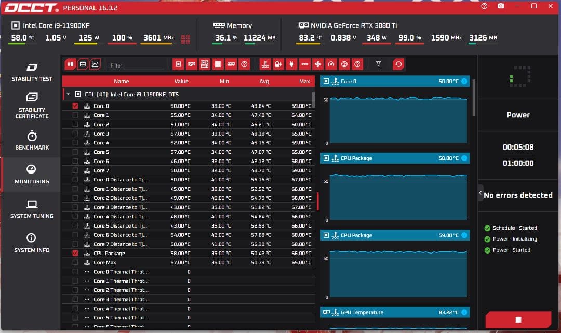This screenshot has width=561, height=333.
Task: Click the Memory 36.1 % usage value
Action: click(226, 37)
